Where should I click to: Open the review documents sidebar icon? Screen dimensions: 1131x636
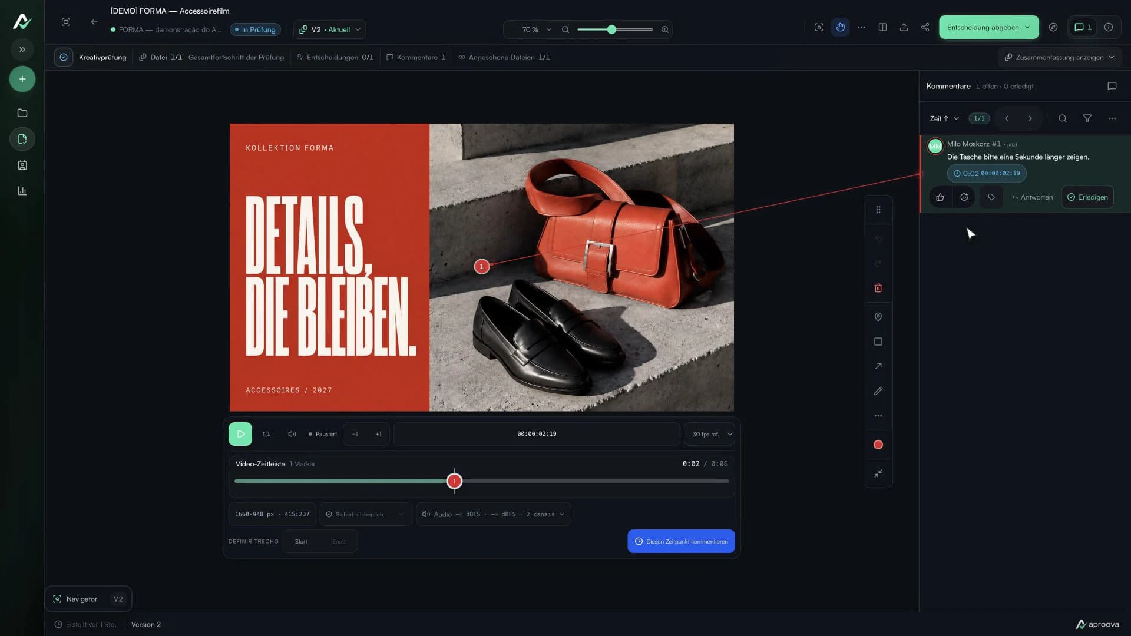[22, 139]
